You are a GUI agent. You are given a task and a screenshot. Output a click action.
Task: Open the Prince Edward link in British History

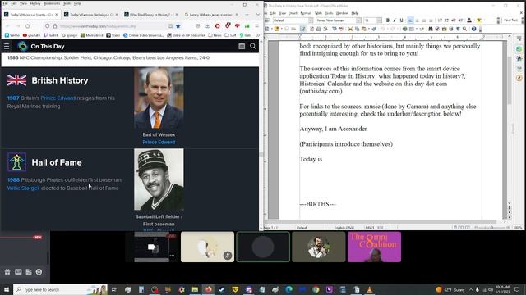click(58, 98)
